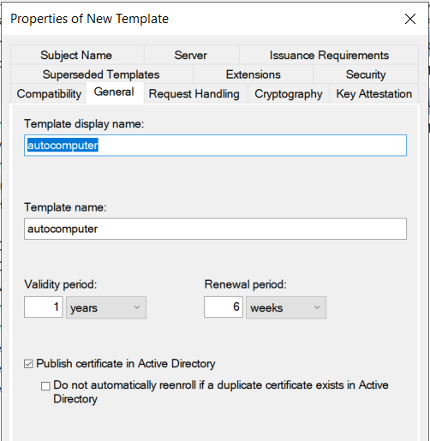Open the Issuance Requirements tab

329,55
